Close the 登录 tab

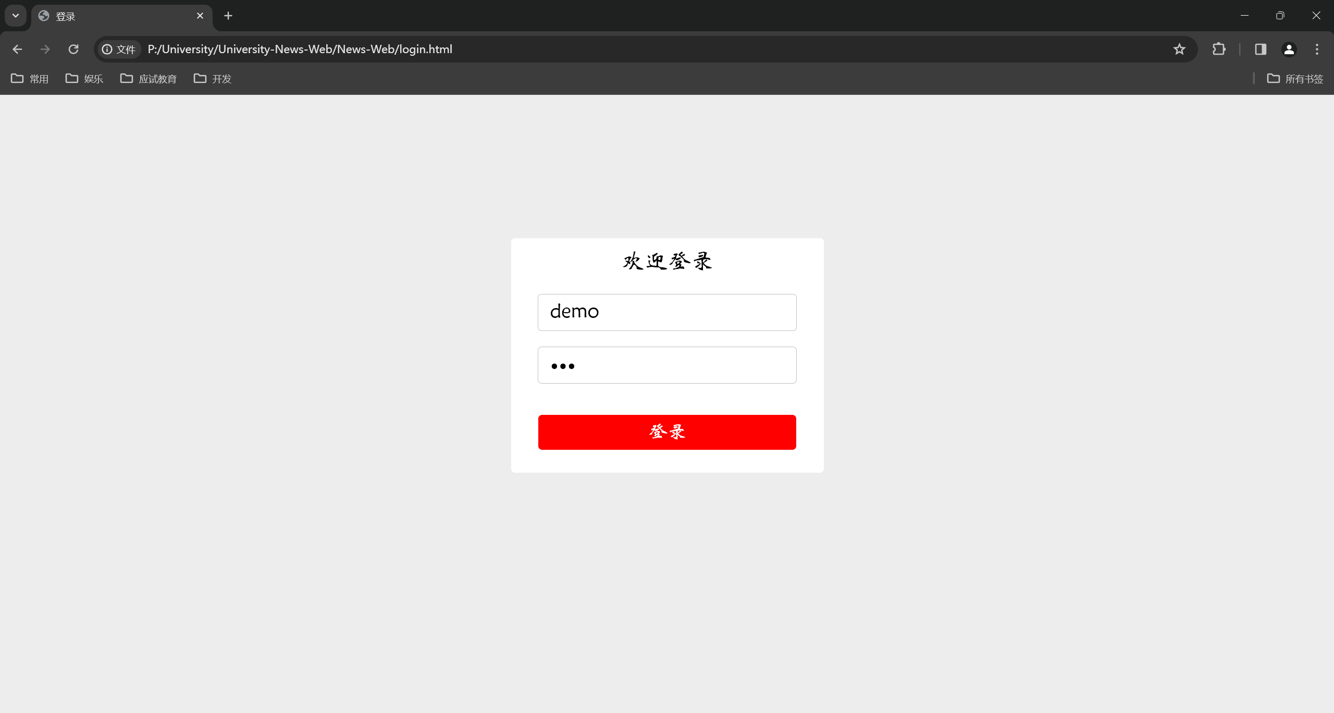pos(200,16)
